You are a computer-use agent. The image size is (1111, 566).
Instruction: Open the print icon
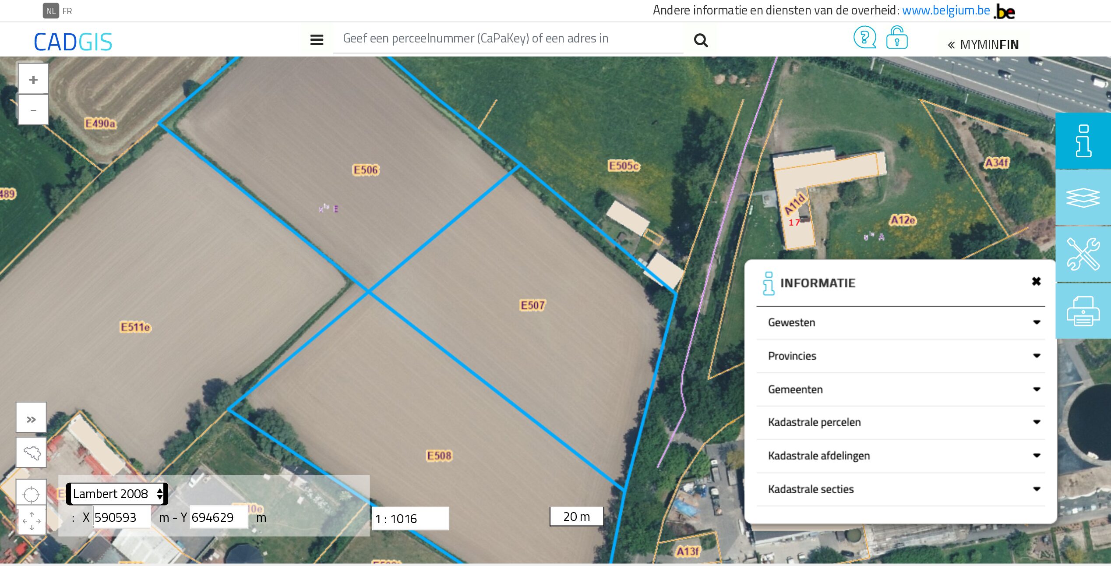(x=1083, y=311)
